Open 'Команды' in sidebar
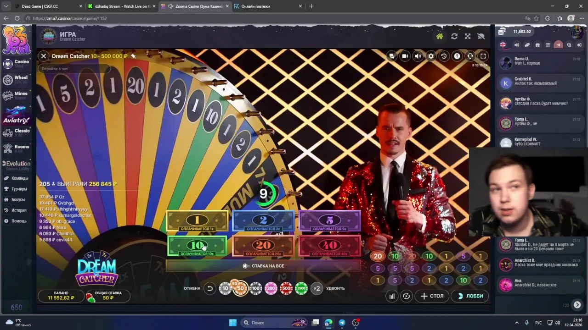Image resolution: width=588 pixels, height=330 pixels. click(x=16, y=178)
